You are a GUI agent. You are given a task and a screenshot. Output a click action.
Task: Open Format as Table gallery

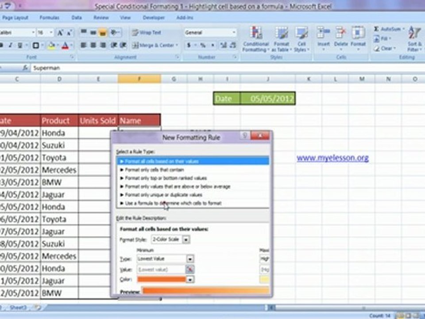[x=282, y=39]
